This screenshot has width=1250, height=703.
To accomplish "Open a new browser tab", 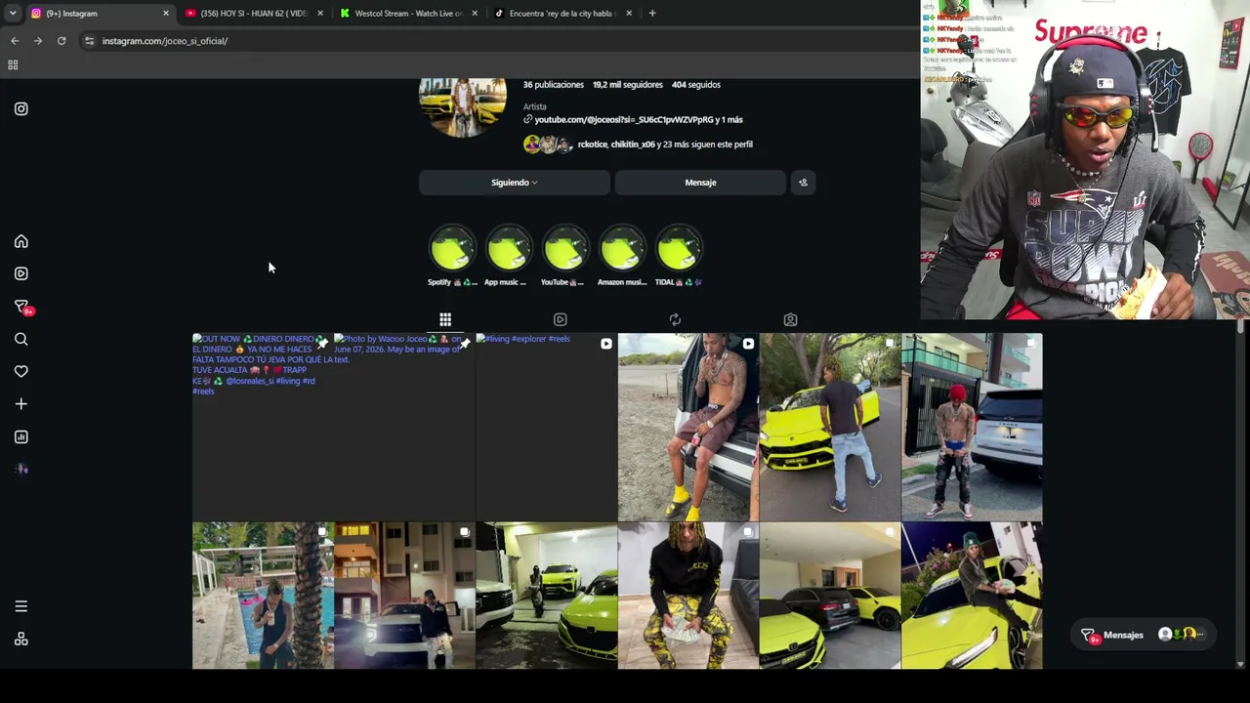I will point(652,14).
